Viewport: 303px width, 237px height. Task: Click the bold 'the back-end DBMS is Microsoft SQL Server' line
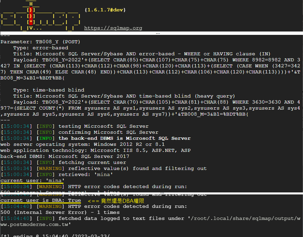coord(96,138)
